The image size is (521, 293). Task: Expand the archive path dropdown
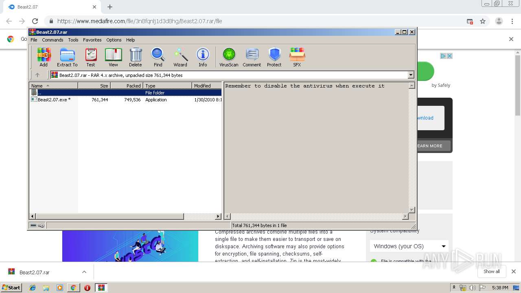[411, 75]
